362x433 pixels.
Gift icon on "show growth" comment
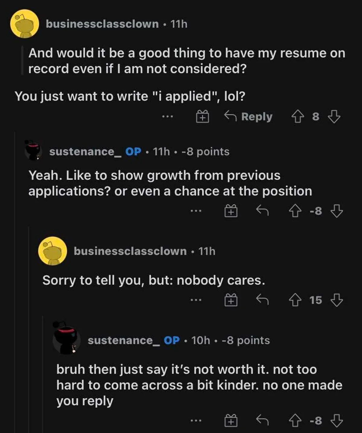[231, 211]
